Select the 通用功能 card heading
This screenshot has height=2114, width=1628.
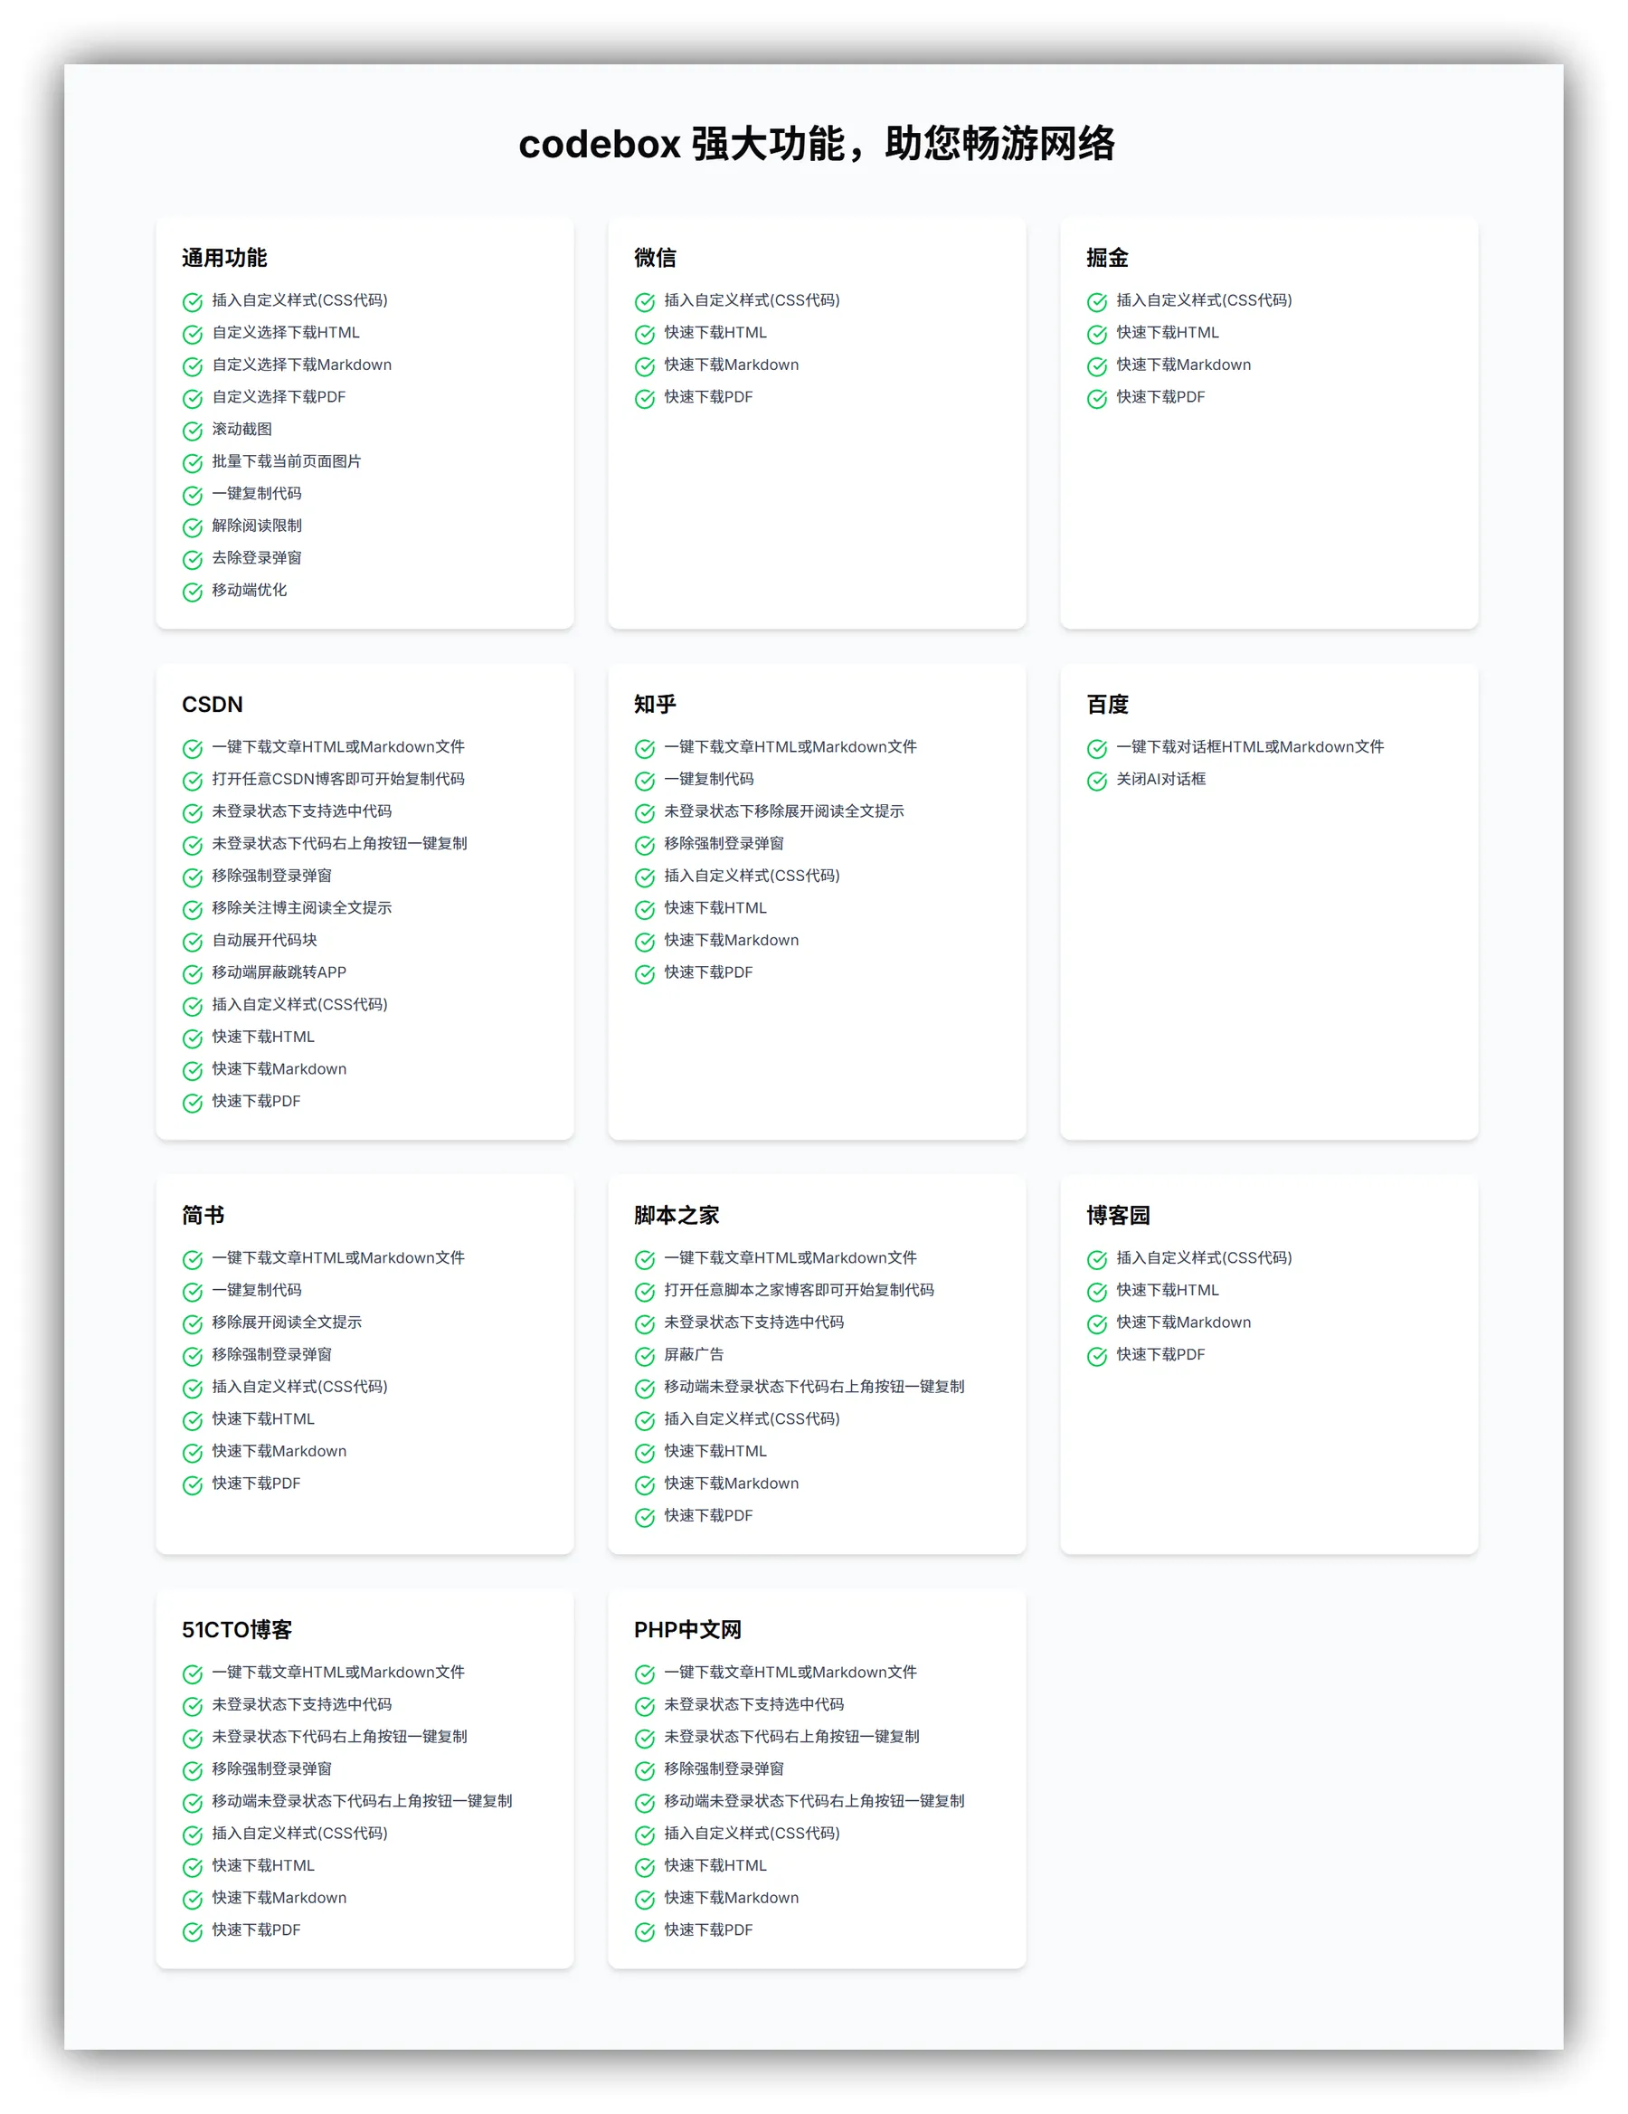tap(224, 258)
